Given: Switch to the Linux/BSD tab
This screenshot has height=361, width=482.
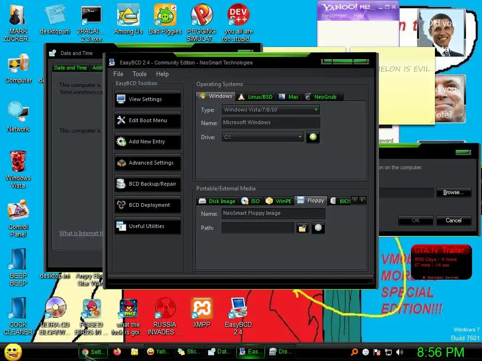Looking at the screenshot, I should click(x=256, y=97).
